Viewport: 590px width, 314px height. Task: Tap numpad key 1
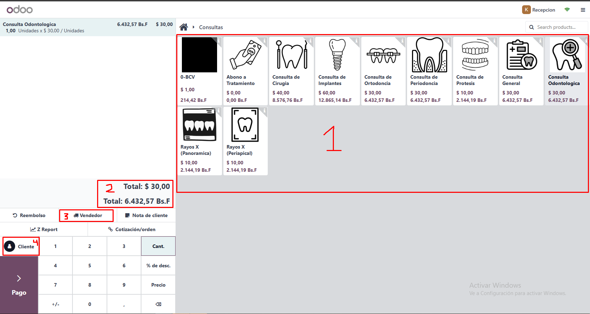pos(55,246)
